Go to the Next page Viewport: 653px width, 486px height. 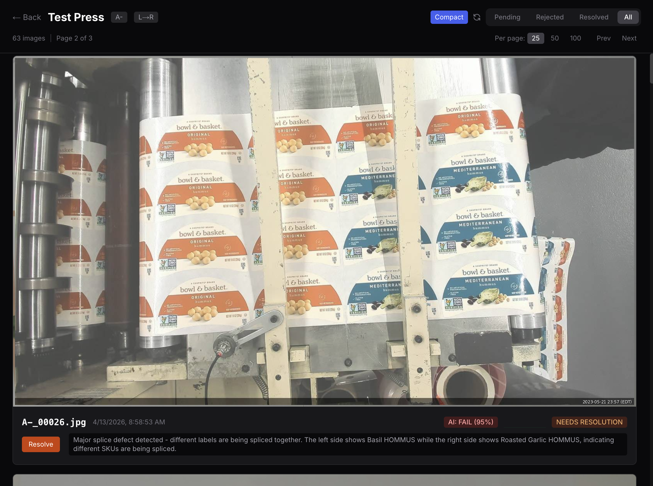[x=629, y=38]
